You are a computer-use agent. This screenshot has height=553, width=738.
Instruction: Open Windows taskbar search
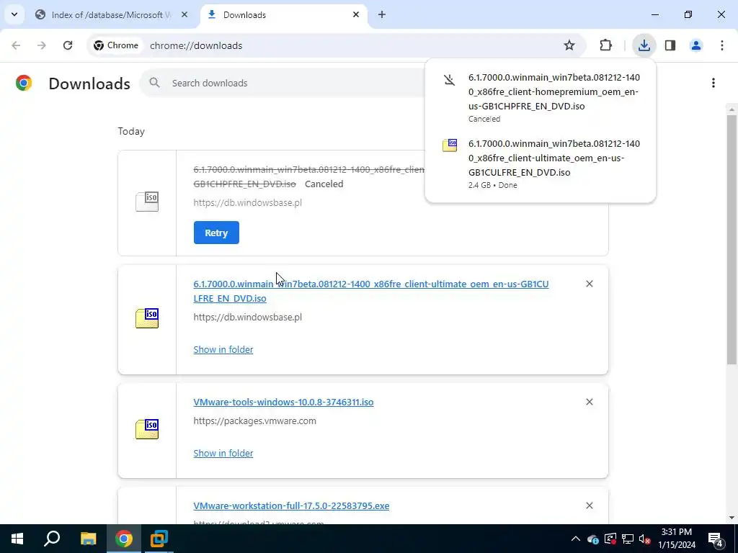tap(52, 539)
